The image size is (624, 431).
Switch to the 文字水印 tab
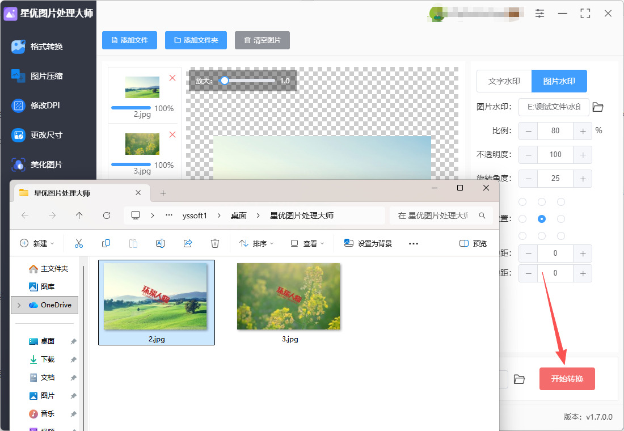504,81
